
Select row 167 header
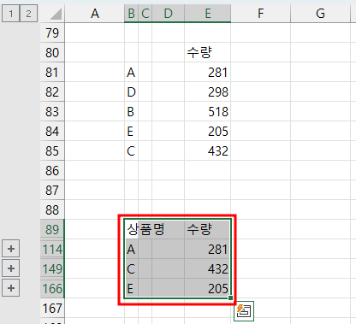tap(52, 308)
